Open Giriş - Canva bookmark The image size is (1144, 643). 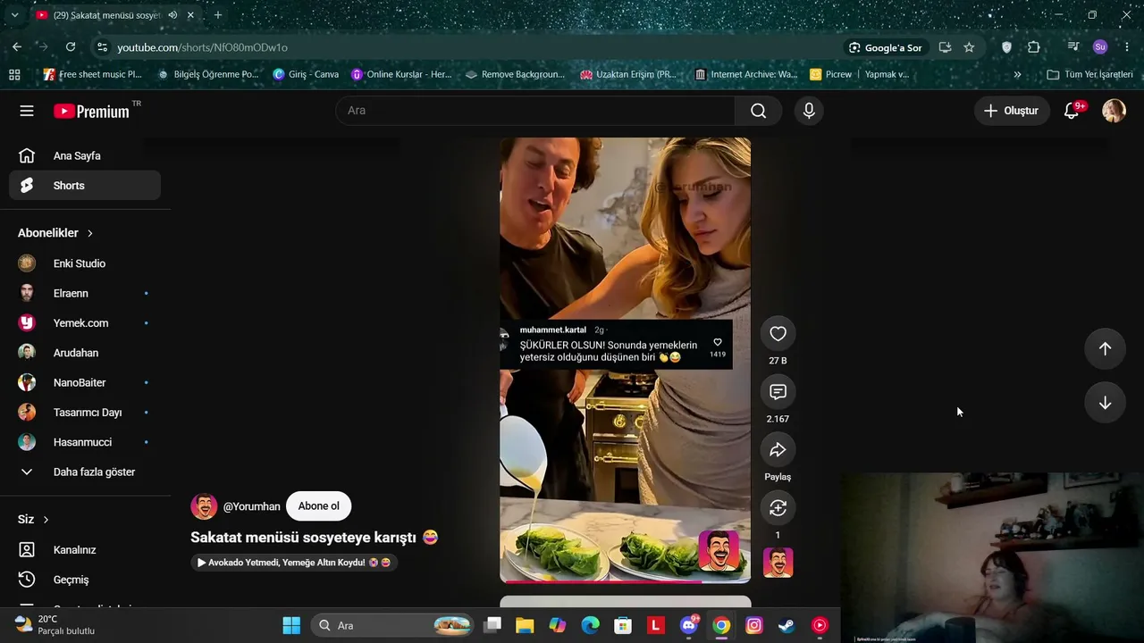pos(306,74)
